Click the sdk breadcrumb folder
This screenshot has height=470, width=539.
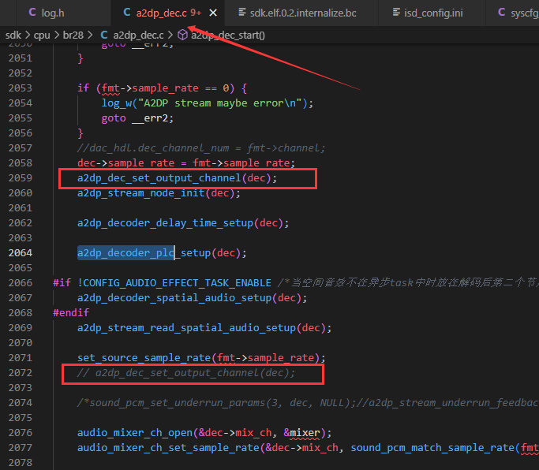coord(13,35)
